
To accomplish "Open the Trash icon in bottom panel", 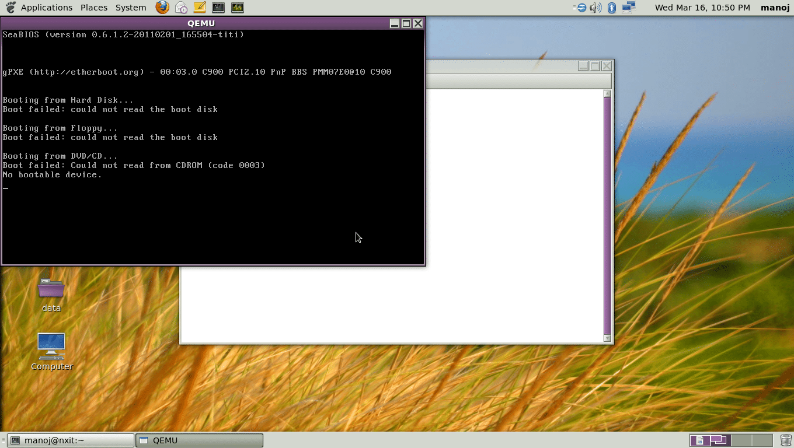I will point(786,440).
